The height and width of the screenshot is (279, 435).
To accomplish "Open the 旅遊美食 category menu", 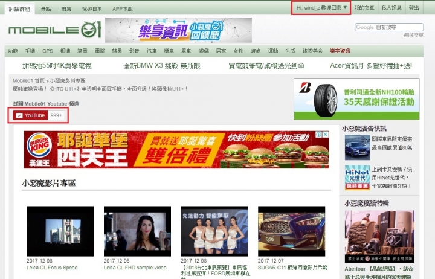I will 313,51.
